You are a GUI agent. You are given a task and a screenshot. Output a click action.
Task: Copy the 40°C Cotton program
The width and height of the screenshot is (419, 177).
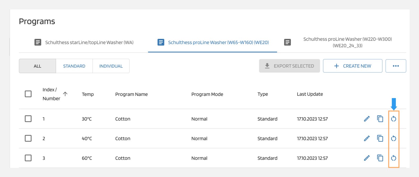click(380, 138)
